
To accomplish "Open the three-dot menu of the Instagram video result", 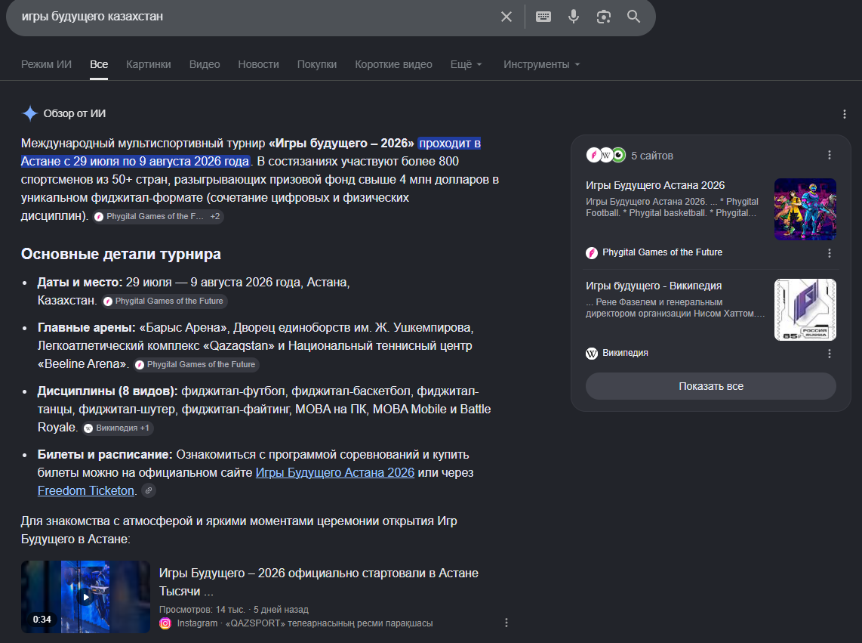I will [x=506, y=623].
